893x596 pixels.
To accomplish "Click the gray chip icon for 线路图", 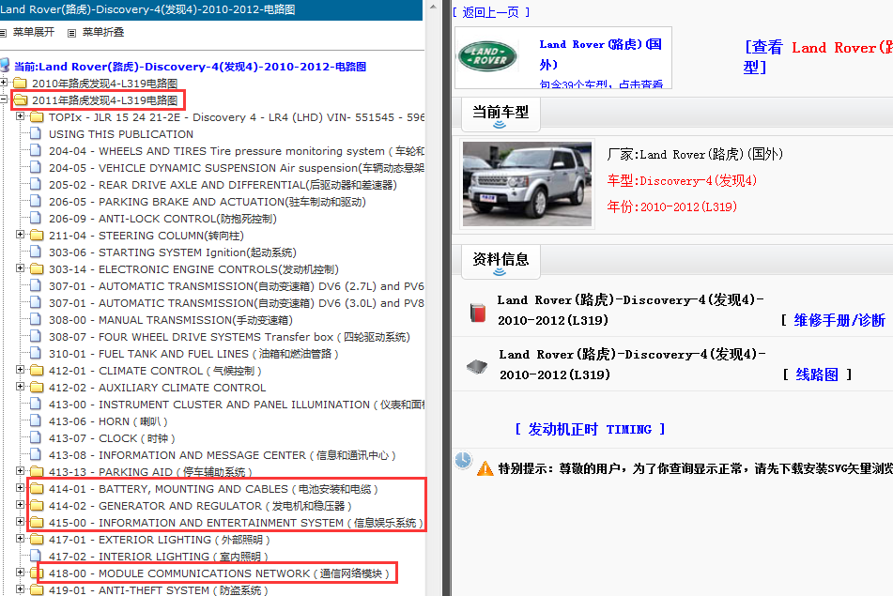I will coord(477,367).
